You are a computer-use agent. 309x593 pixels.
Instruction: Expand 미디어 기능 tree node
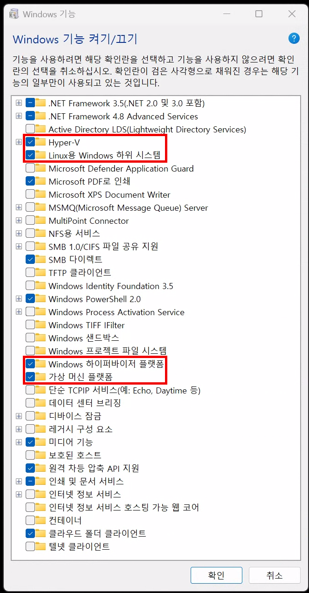pos(19,441)
